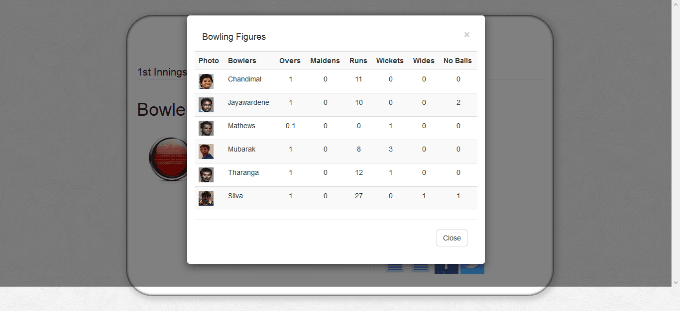
Task: Close the Bowling Figures dialog with X
Action: (x=467, y=35)
